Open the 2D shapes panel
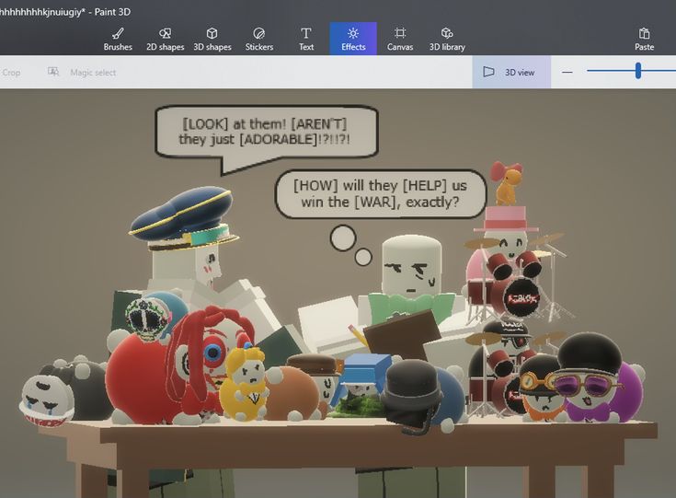Viewport: 676px width, 498px height. click(x=166, y=39)
